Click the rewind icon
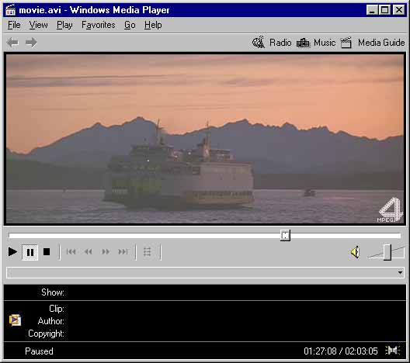This screenshot has height=363, width=410. pyautogui.click(x=89, y=252)
